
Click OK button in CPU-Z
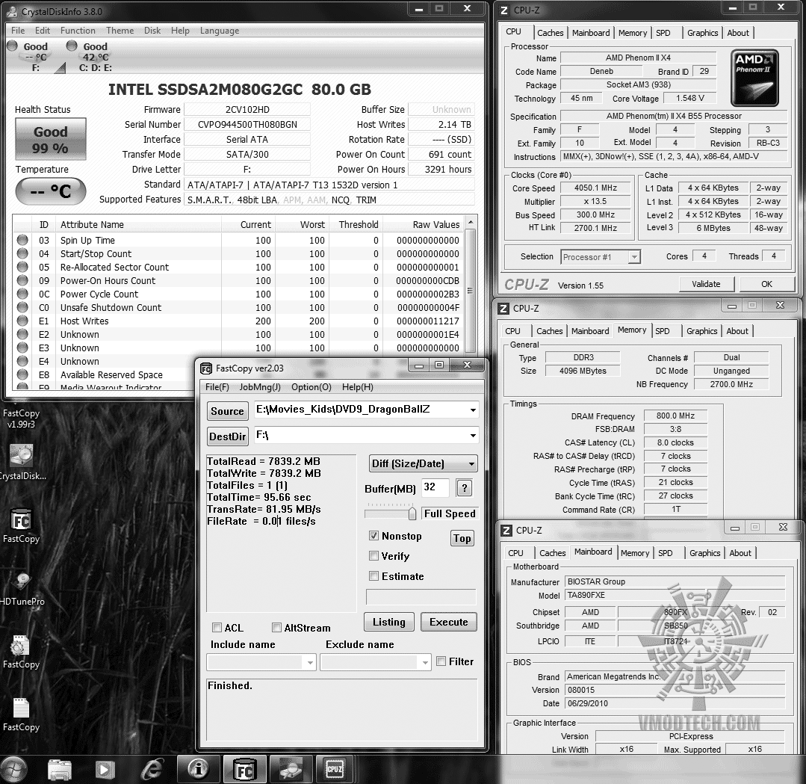tap(766, 284)
